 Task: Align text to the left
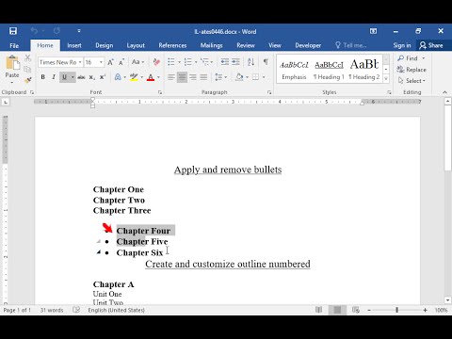pyautogui.click(x=171, y=77)
